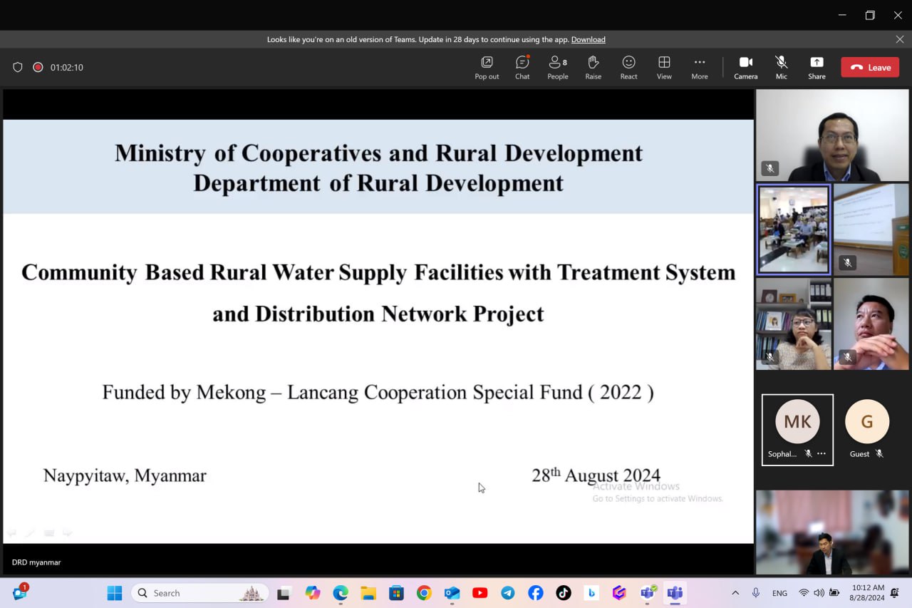Toggle the taskbar microphone indicator
912x608 pixels.
756,593
